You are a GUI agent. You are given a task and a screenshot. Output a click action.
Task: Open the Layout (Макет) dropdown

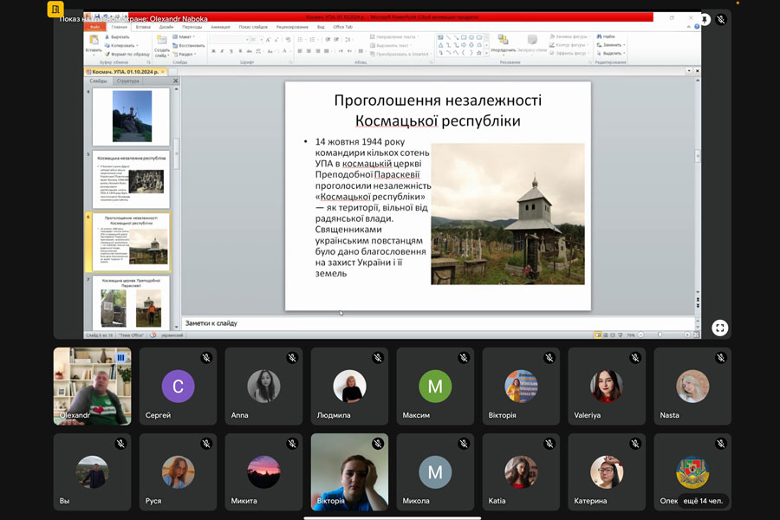[x=184, y=37]
